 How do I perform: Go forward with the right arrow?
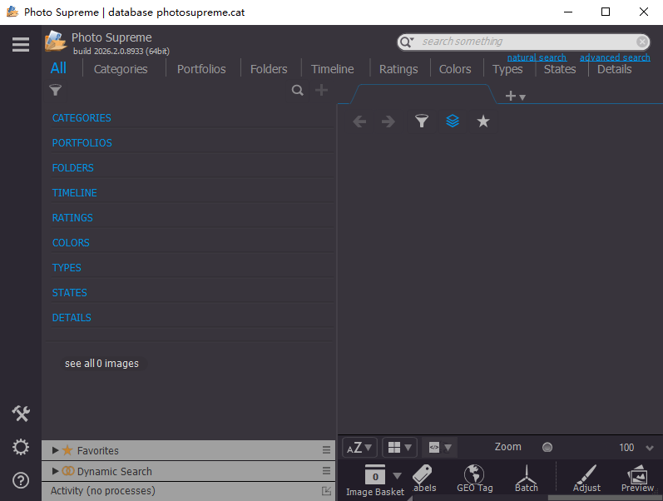coord(388,122)
